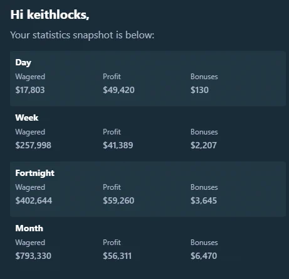
Task: Click the Month profit value $56,311
Action: tap(117, 256)
